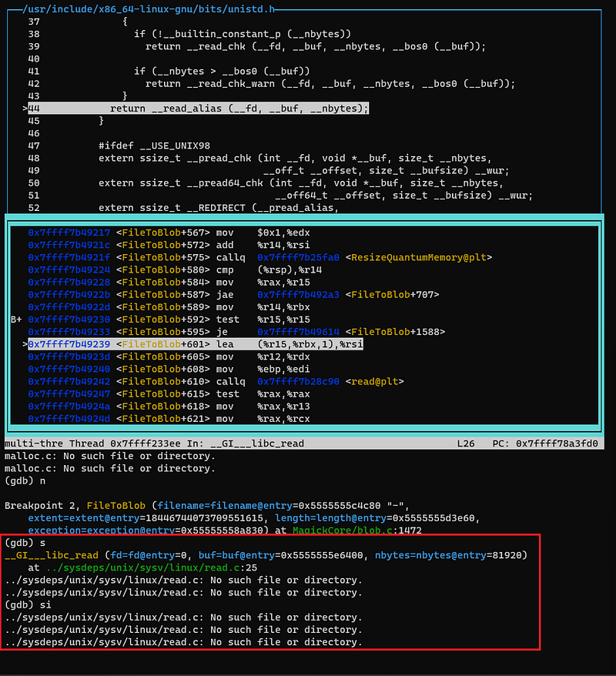Select the nbytes=nbytes@entry=81920 argument
This screenshot has height=676, width=616.
[x=448, y=555]
